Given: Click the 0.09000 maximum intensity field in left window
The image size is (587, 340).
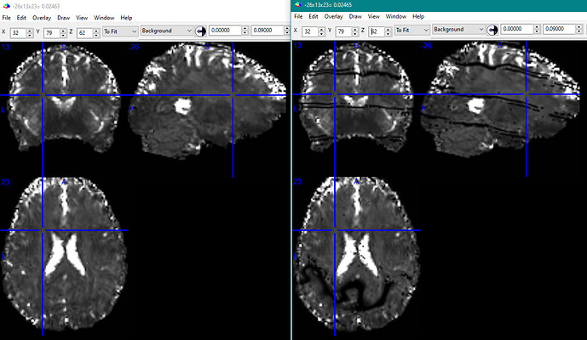Looking at the screenshot, I should (268, 31).
